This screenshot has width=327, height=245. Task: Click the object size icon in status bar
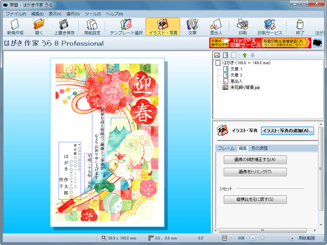click(104, 238)
